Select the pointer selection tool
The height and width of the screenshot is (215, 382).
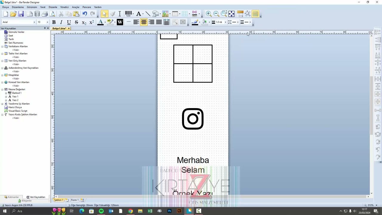click(x=104, y=14)
